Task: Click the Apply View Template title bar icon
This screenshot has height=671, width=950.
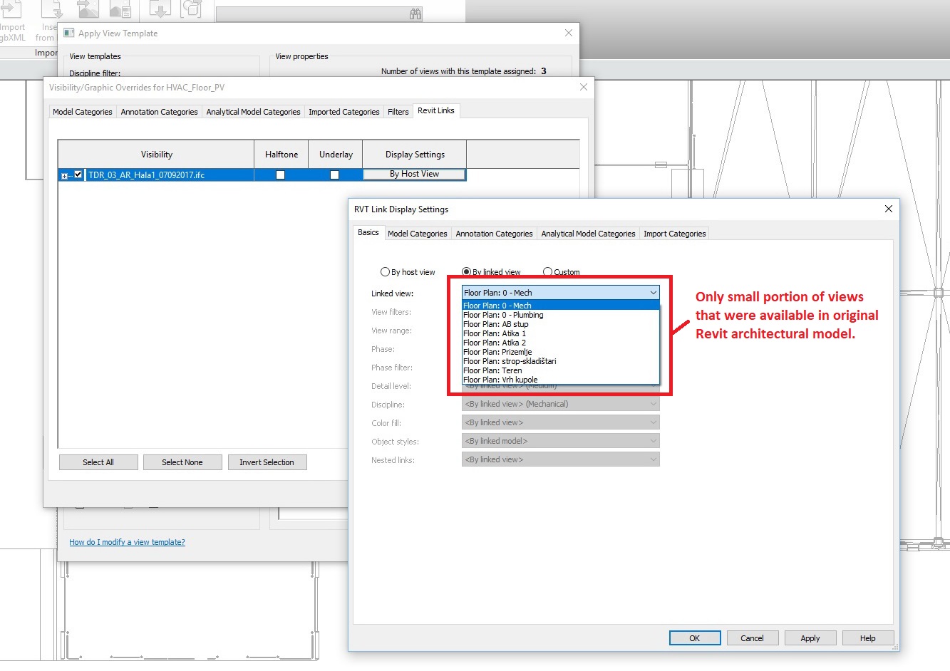Action: click(x=68, y=33)
